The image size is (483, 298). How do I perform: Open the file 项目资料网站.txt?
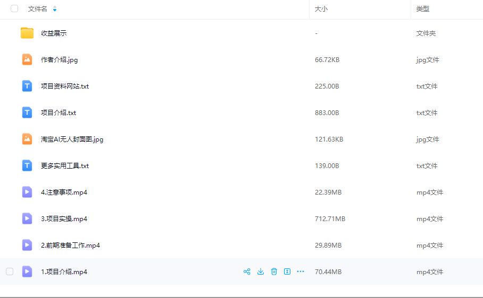pos(65,86)
